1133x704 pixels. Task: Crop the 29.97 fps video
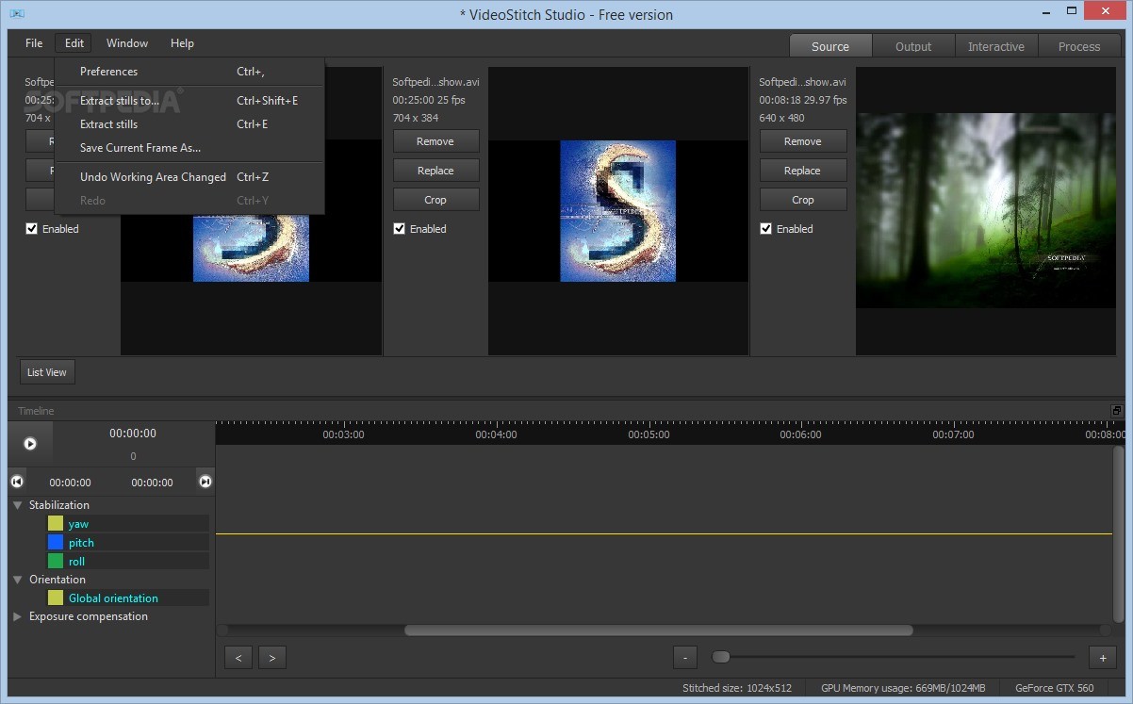click(x=803, y=200)
